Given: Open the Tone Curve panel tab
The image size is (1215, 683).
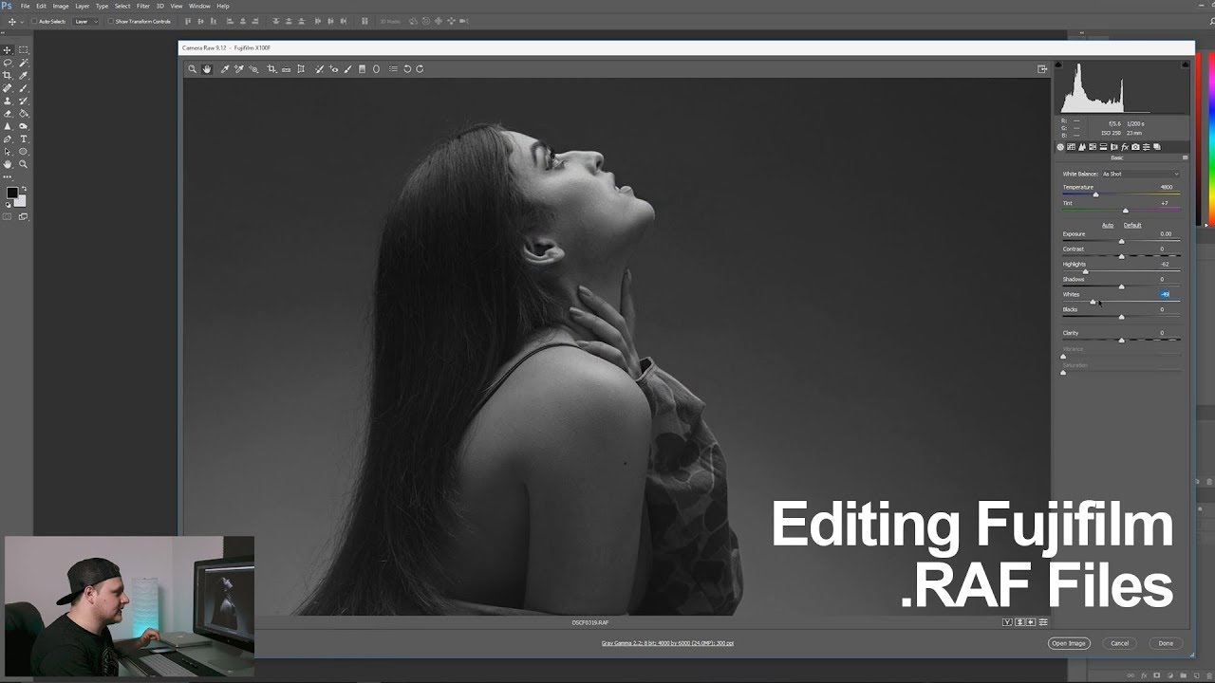Looking at the screenshot, I should (x=1071, y=147).
